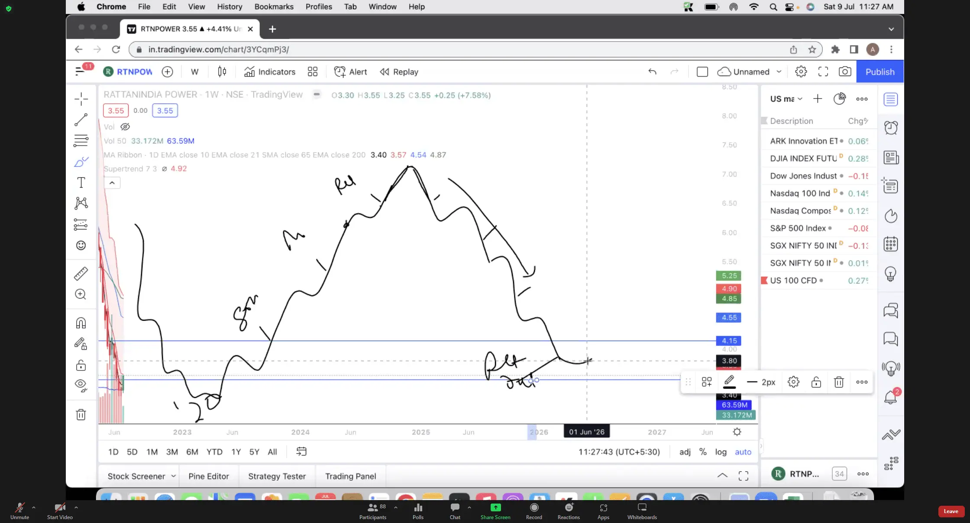Viewport: 970px width, 523px height.
Task: Open chart settings gear in top toolbar
Action: point(801,72)
